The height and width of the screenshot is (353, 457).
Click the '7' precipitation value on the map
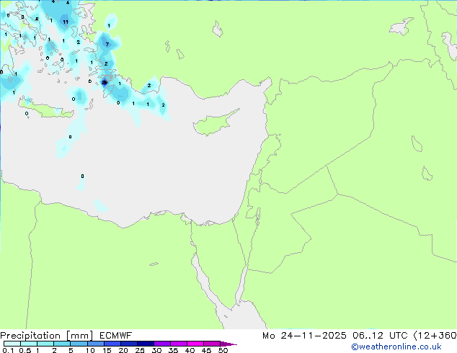(x=107, y=44)
